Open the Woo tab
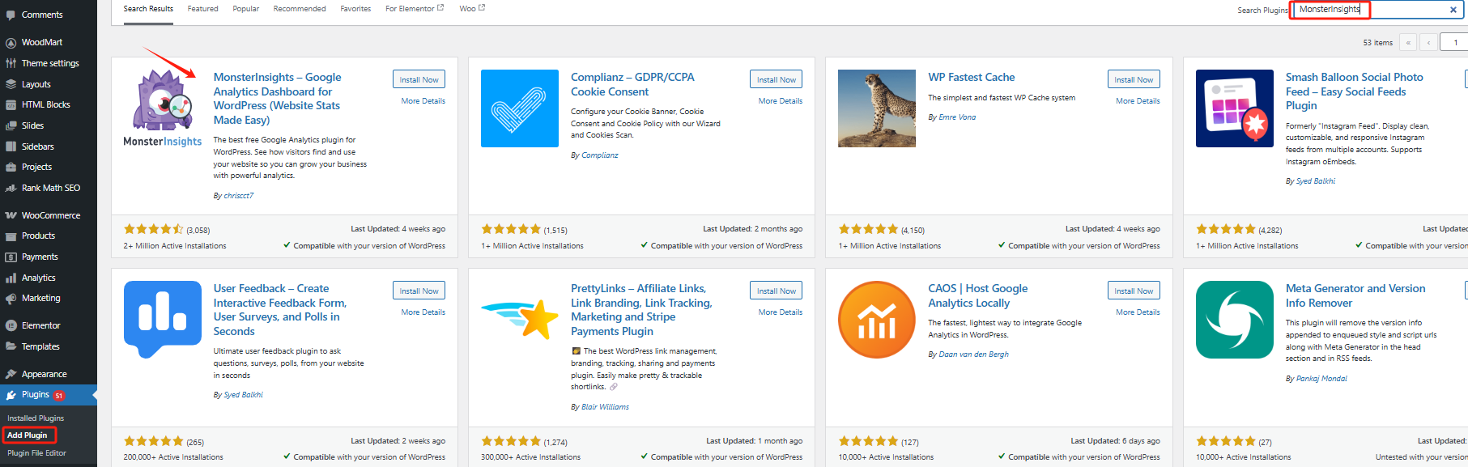 pos(472,9)
